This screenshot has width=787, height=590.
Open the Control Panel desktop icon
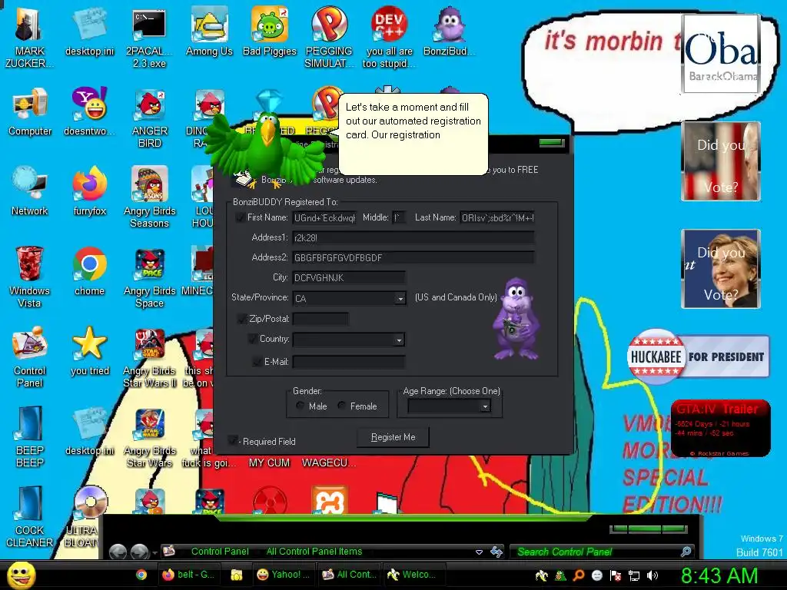tap(30, 357)
